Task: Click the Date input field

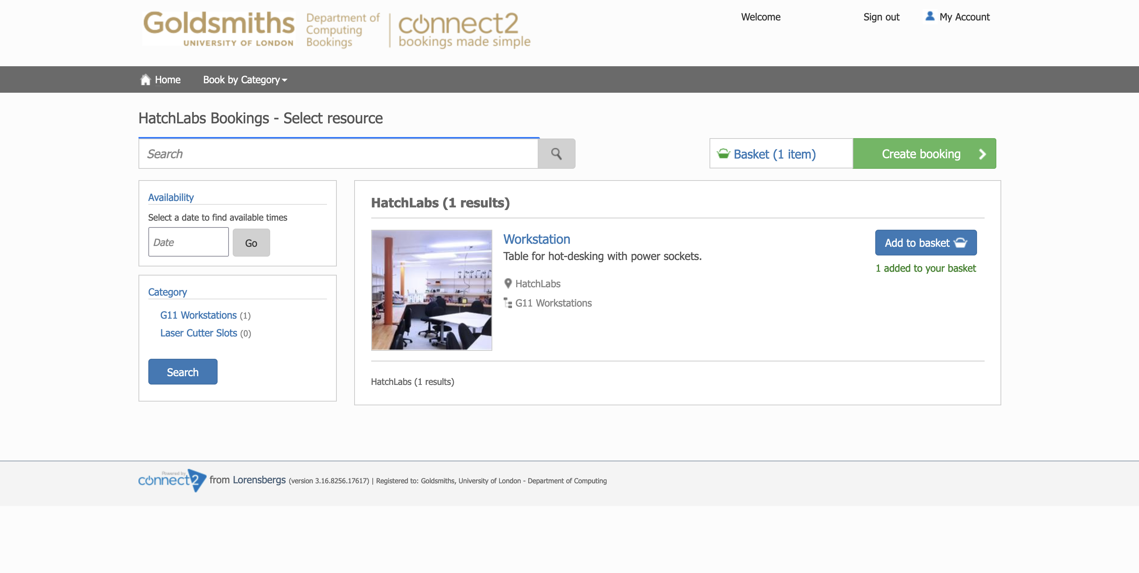Action: (188, 242)
